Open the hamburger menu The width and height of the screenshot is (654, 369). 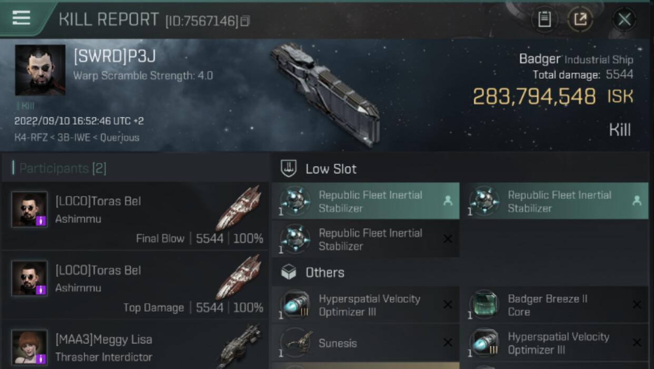click(x=21, y=18)
